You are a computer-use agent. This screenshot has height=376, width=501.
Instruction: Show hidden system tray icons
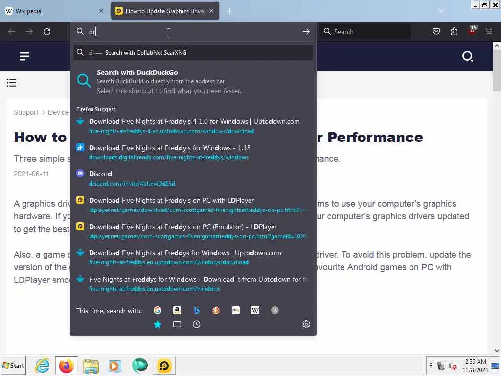point(431,365)
